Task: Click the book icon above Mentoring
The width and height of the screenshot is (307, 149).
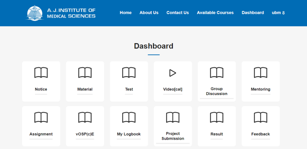Action: [x=261, y=72]
